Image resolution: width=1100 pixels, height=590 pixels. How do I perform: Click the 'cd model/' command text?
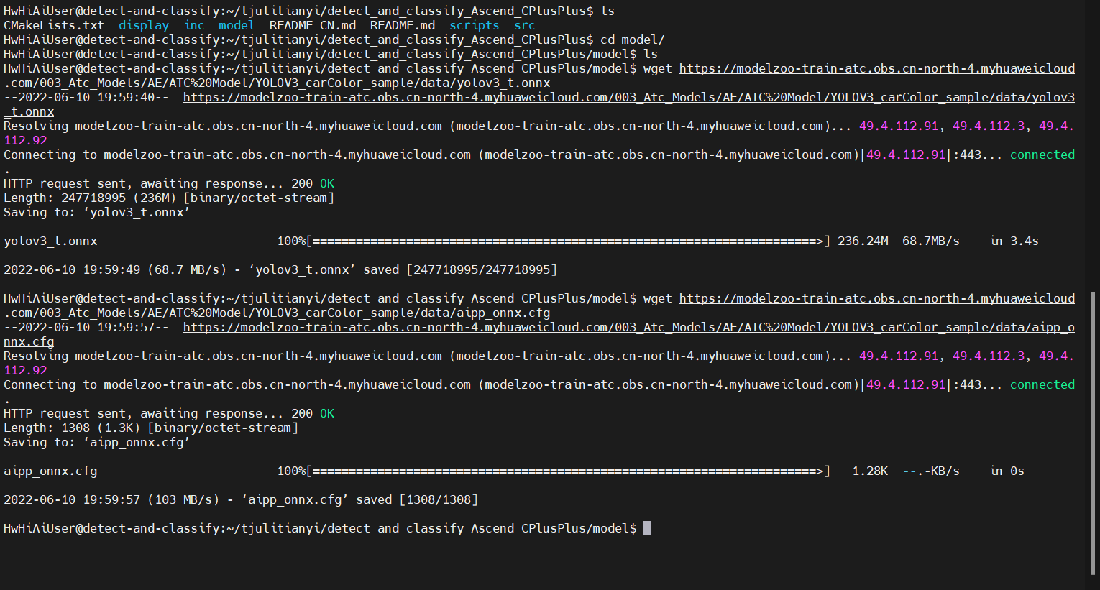pyautogui.click(x=633, y=40)
